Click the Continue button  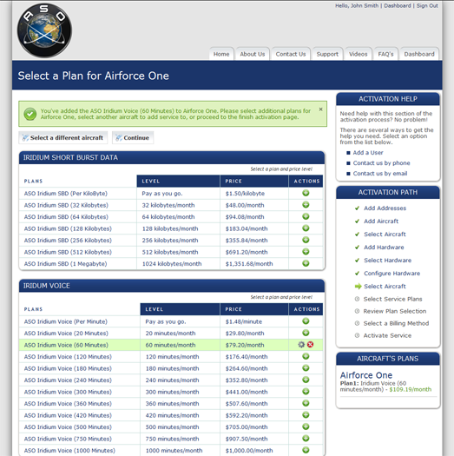click(x=133, y=137)
